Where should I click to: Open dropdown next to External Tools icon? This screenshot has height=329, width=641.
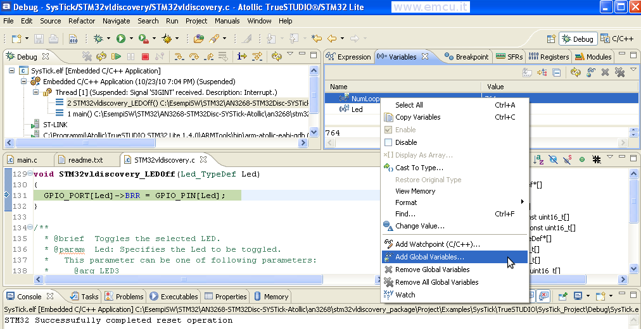tap(154, 39)
